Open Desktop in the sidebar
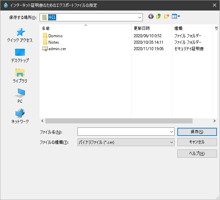Viewport: 220px width, 200px height. point(20,56)
